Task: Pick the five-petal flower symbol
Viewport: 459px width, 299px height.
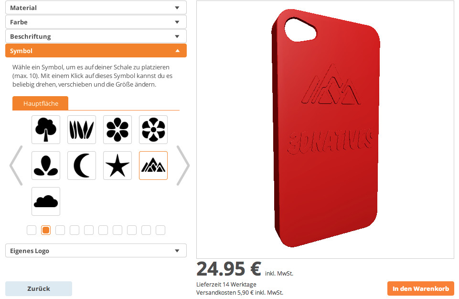Action: pos(117,130)
